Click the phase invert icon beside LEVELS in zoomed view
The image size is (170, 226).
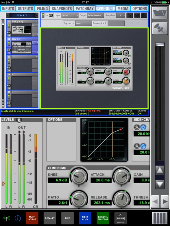coord(19,120)
